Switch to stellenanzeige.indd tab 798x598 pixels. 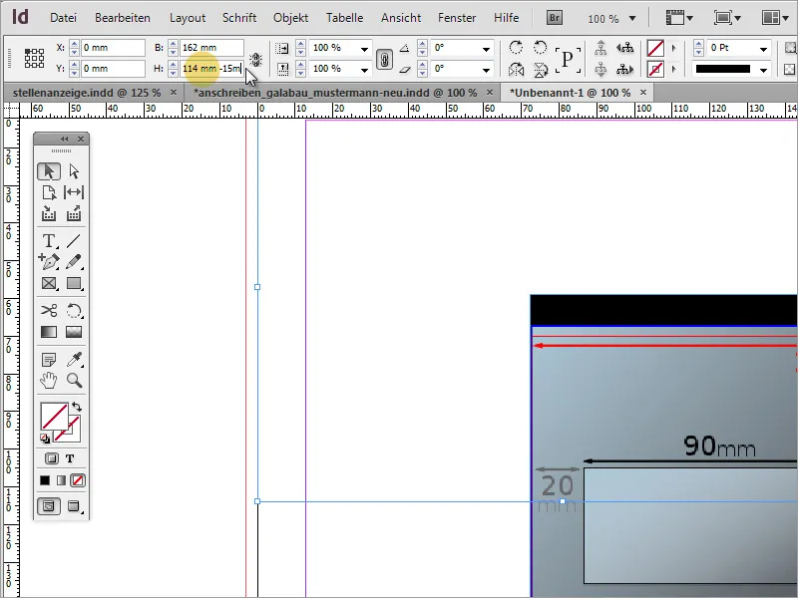click(x=87, y=93)
